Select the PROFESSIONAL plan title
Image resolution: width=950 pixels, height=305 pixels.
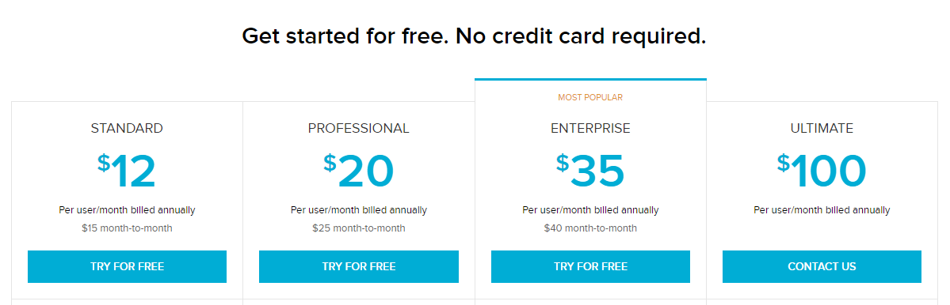pos(359,129)
